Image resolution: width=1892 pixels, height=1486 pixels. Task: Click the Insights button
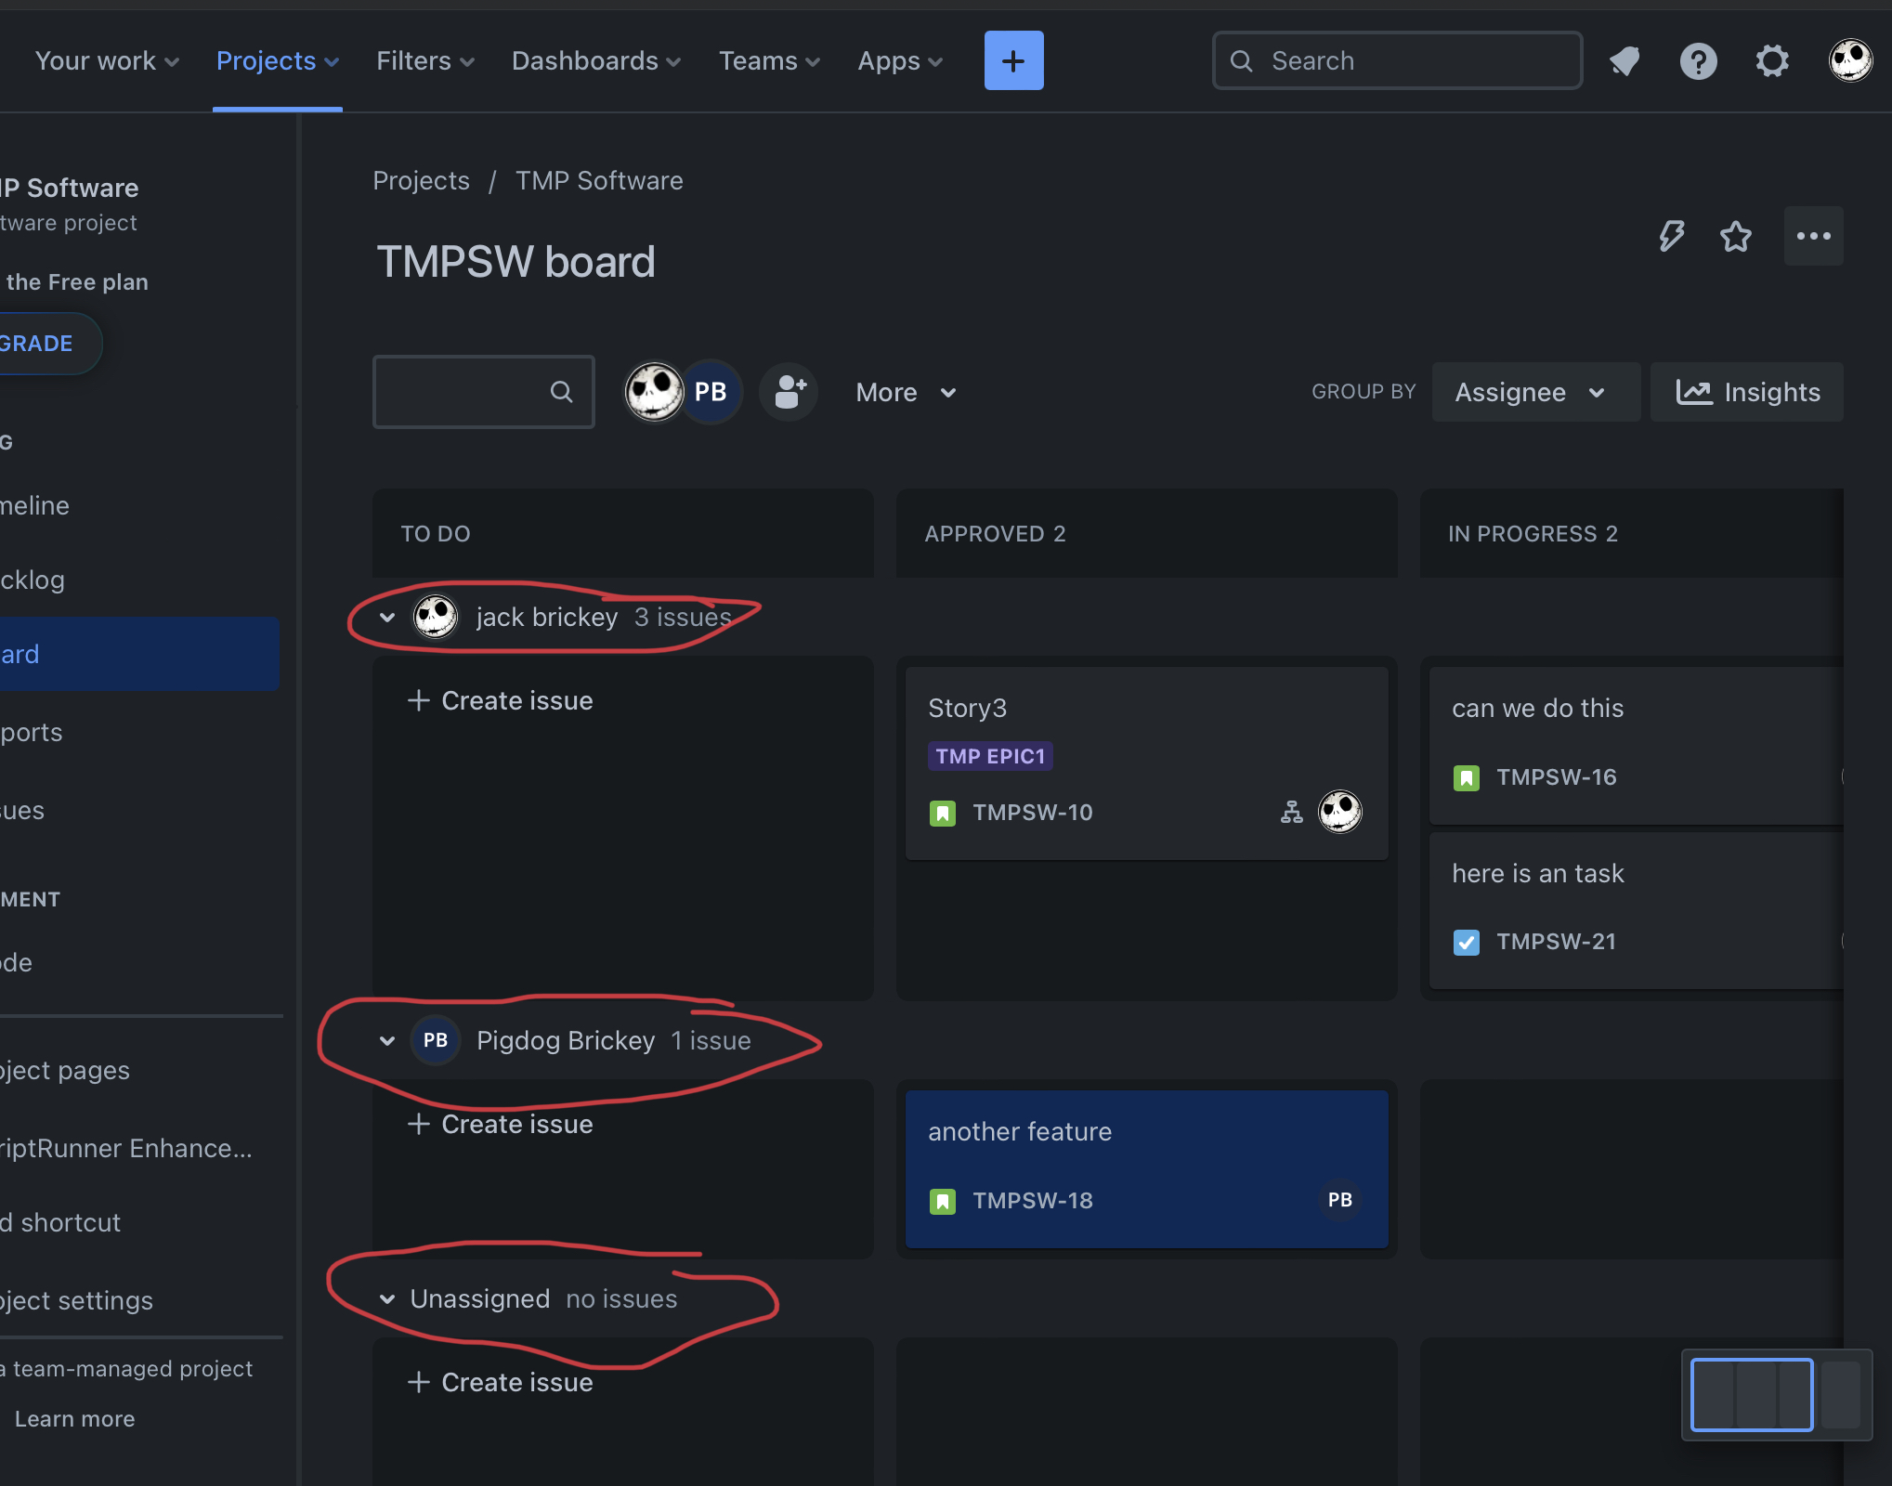click(x=1747, y=392)
